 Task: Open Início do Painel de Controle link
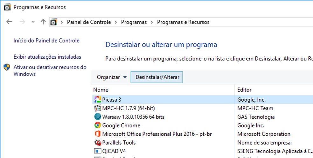click(x=46, y=40)
